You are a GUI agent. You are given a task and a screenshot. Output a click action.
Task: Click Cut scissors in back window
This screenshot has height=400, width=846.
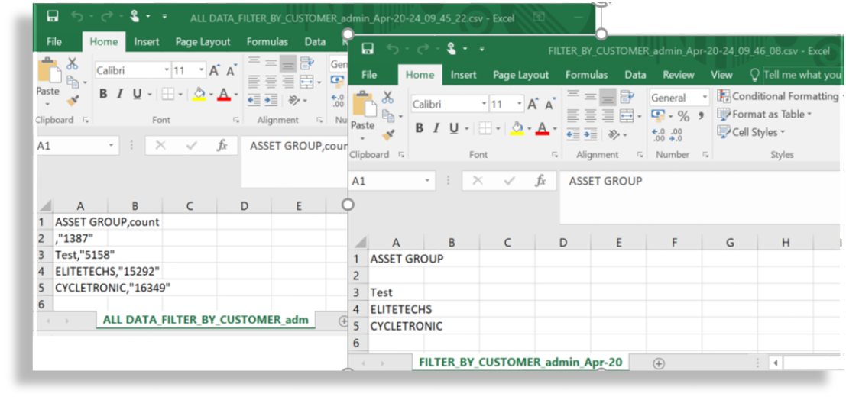tap(73, 63)
